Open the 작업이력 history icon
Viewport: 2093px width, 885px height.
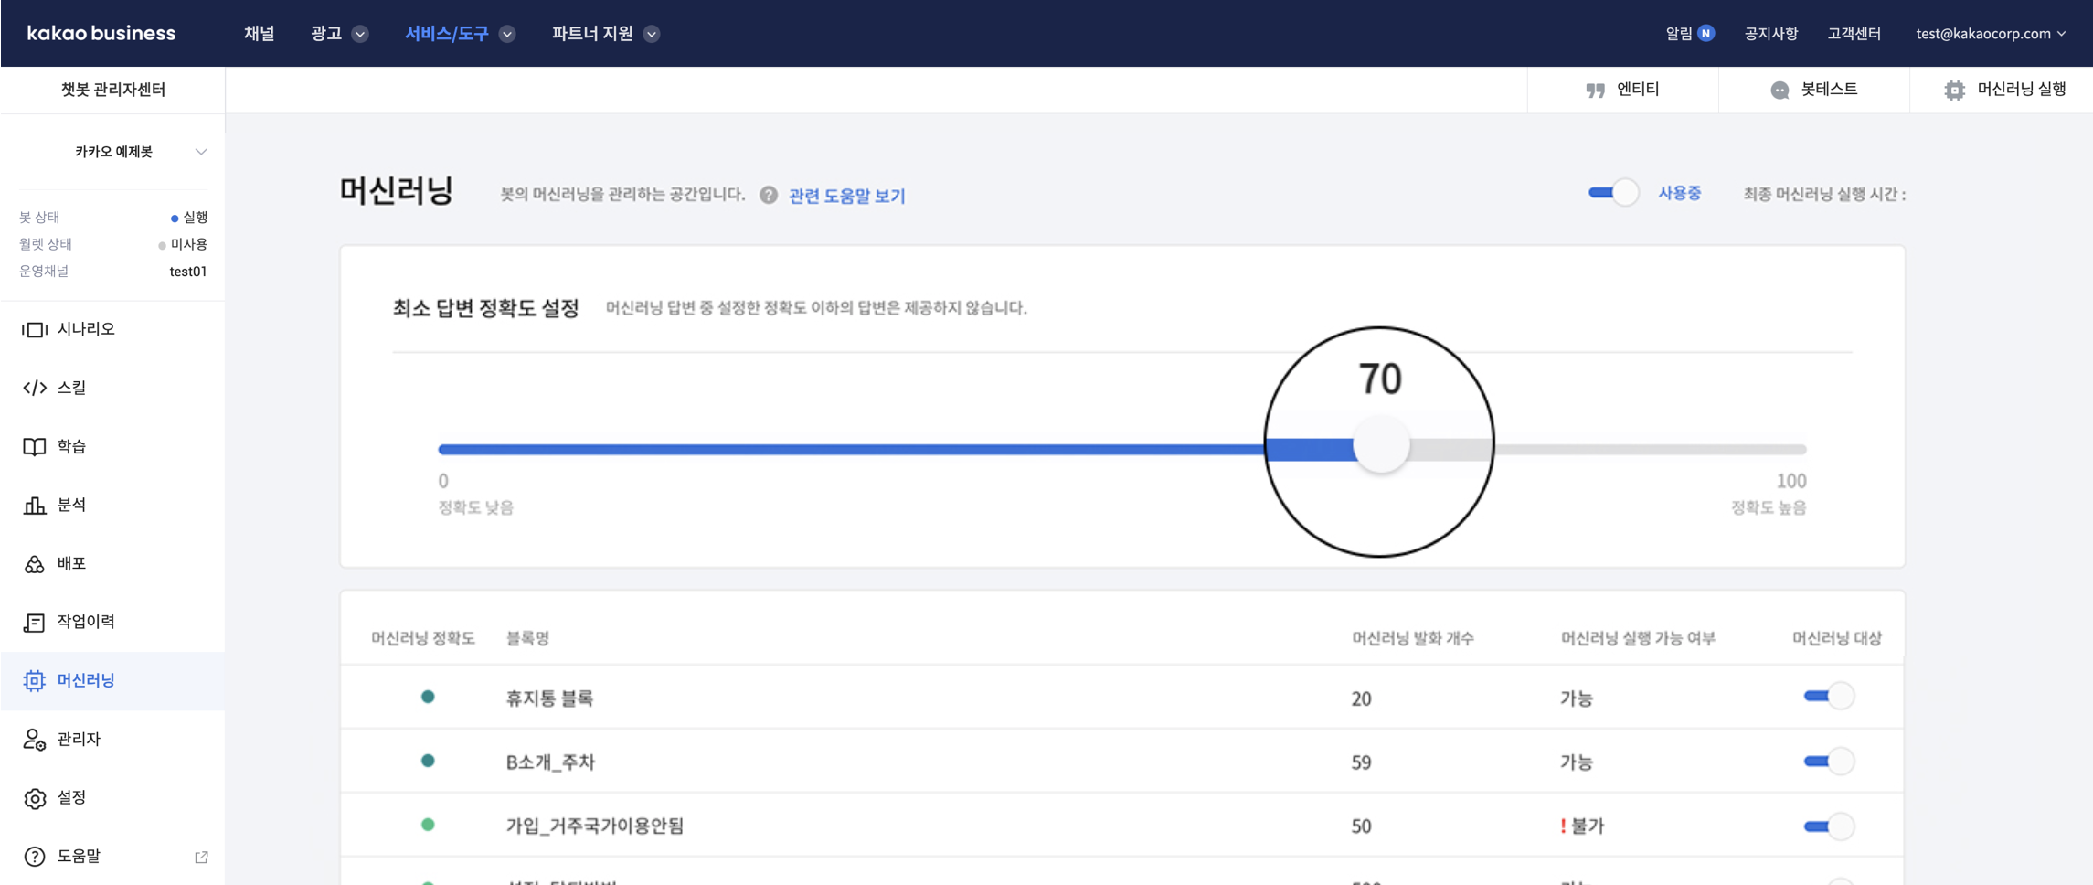click(x=34, y=623)
